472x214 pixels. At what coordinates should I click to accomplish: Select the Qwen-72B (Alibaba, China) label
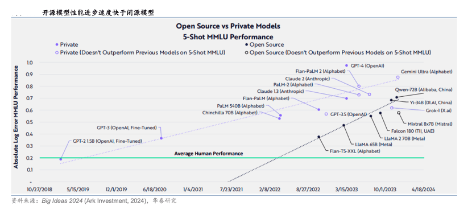pyautogui.click(x=424, y=89)
